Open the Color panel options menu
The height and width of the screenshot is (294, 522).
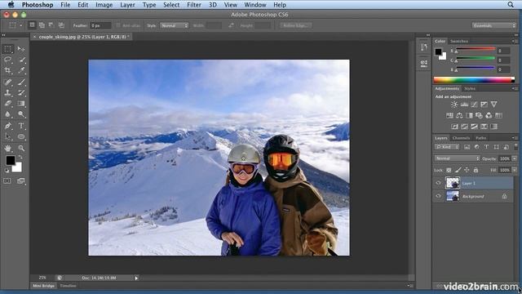515,42
